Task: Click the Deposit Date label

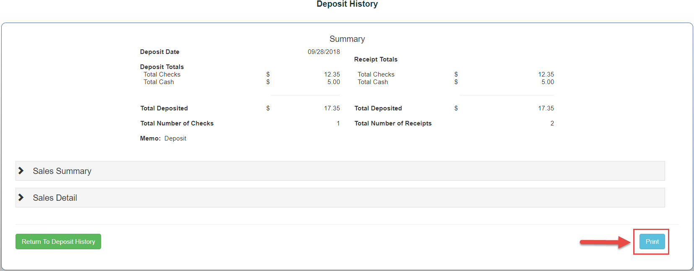Action: [x=160, y=52]
